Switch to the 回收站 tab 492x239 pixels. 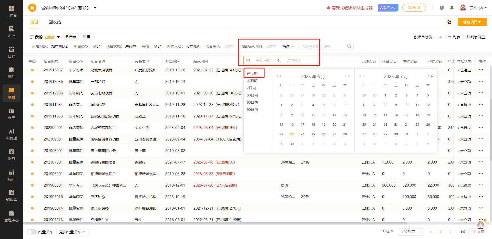55,22
